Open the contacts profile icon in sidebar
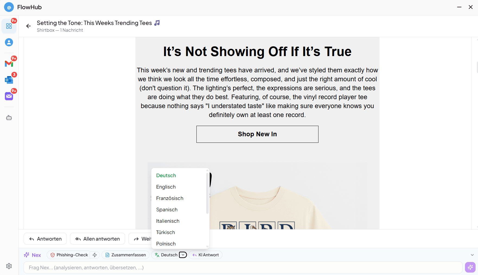The width and height of the screenshot is (478, 275). [9, 42]
